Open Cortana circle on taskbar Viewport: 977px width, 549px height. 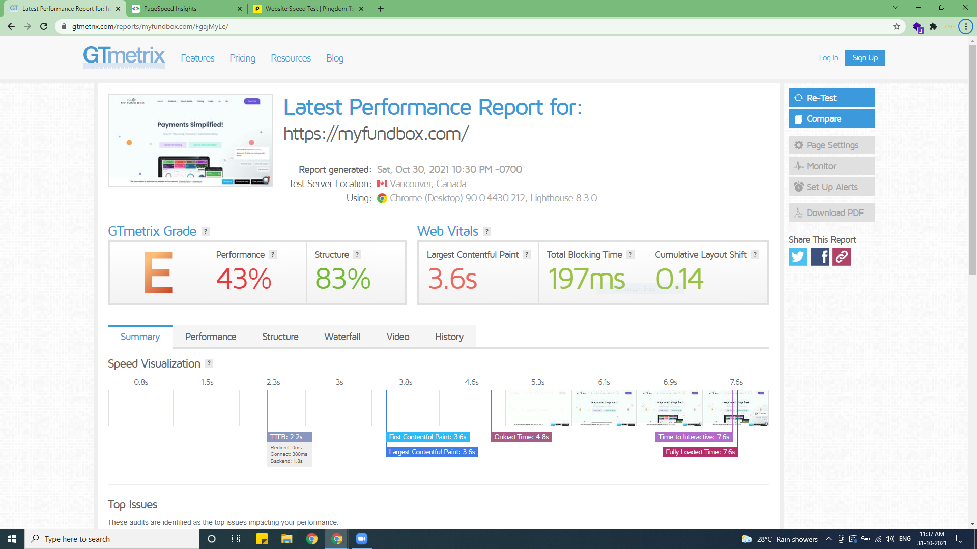pos(212,539)
